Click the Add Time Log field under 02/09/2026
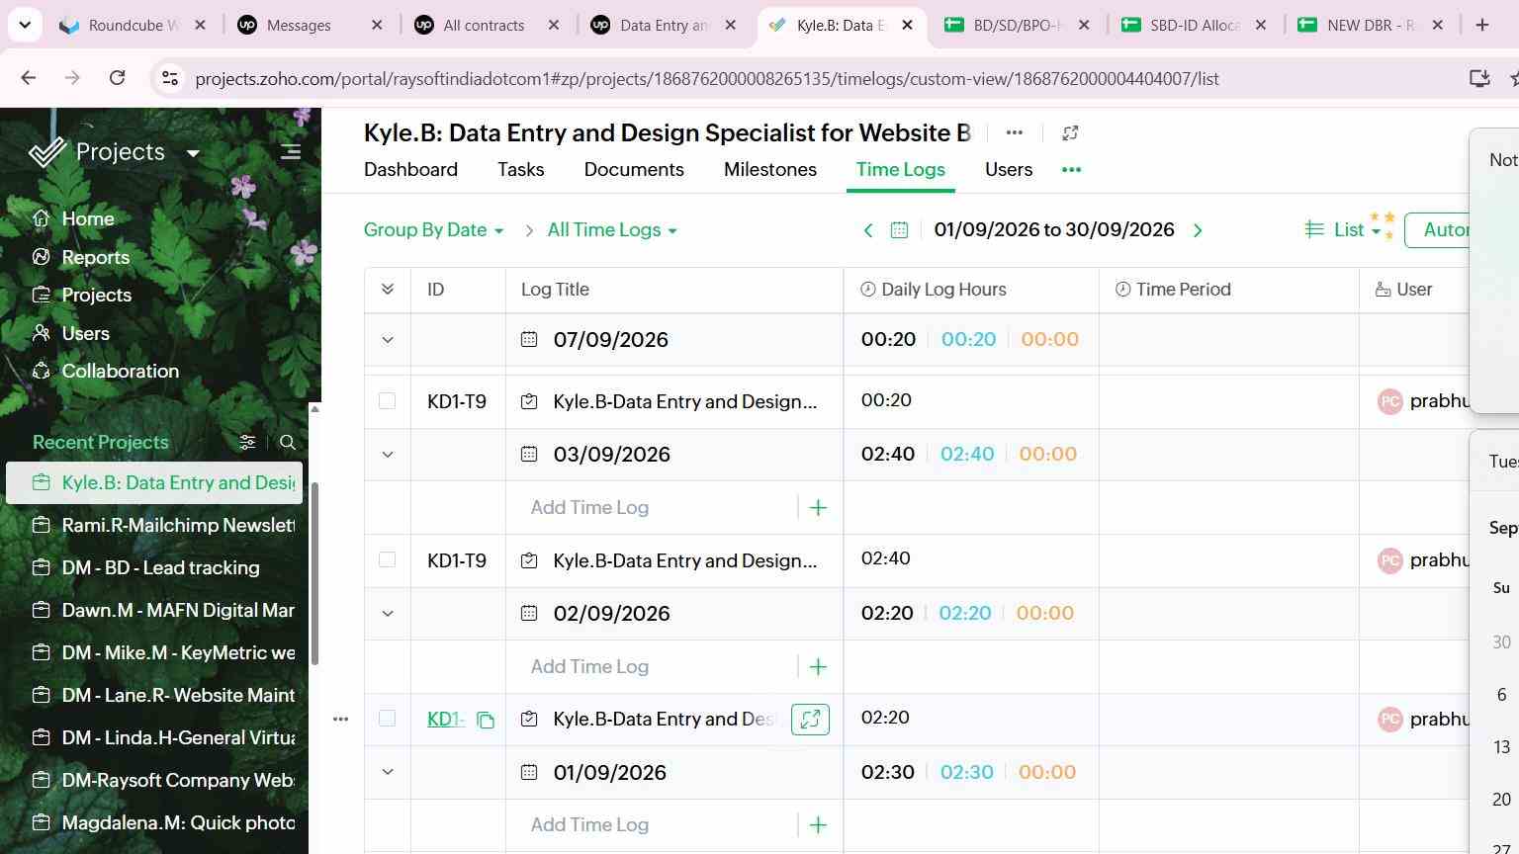Screen dimensions: 1519x854 click(x=661, y=667)
